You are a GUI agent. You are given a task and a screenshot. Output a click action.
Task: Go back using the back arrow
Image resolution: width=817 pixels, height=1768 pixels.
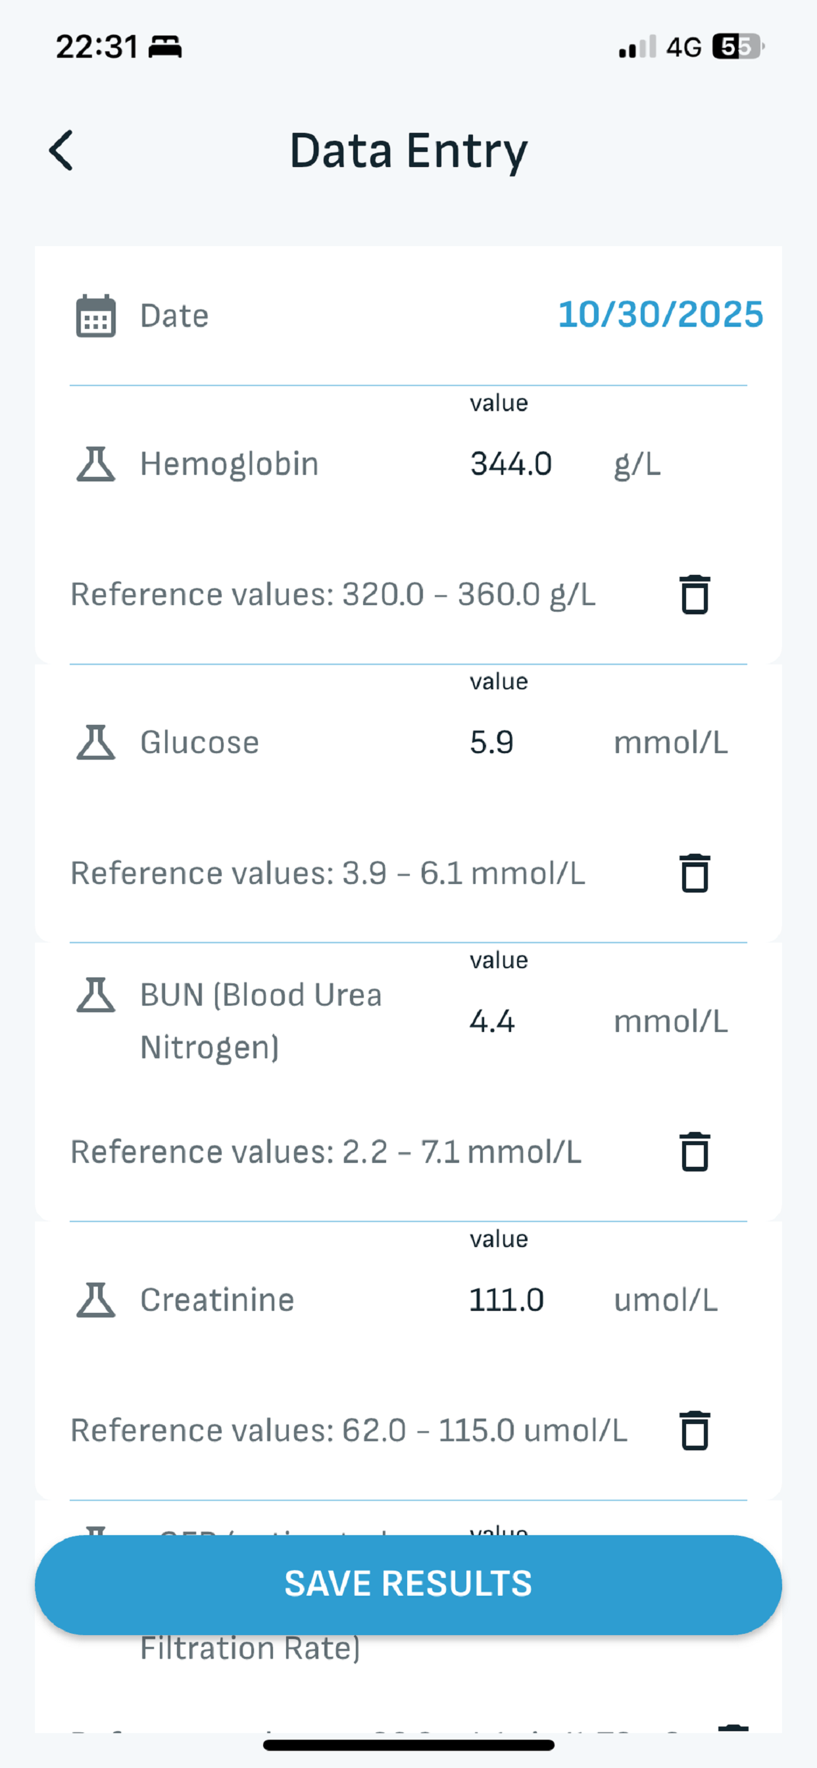tap(61, 151)
